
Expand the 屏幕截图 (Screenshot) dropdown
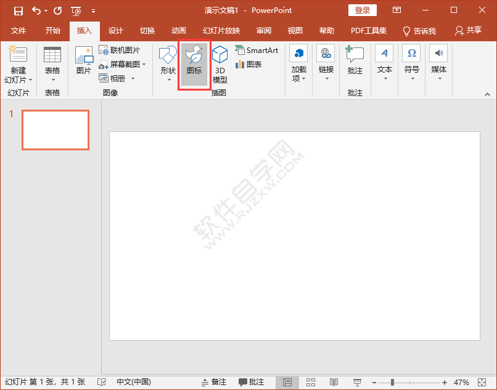[144, 64]
